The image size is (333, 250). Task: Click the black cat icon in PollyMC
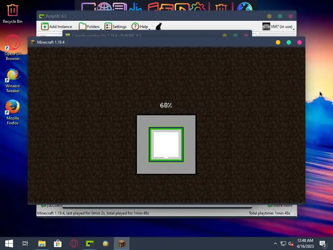pos(159,27)
